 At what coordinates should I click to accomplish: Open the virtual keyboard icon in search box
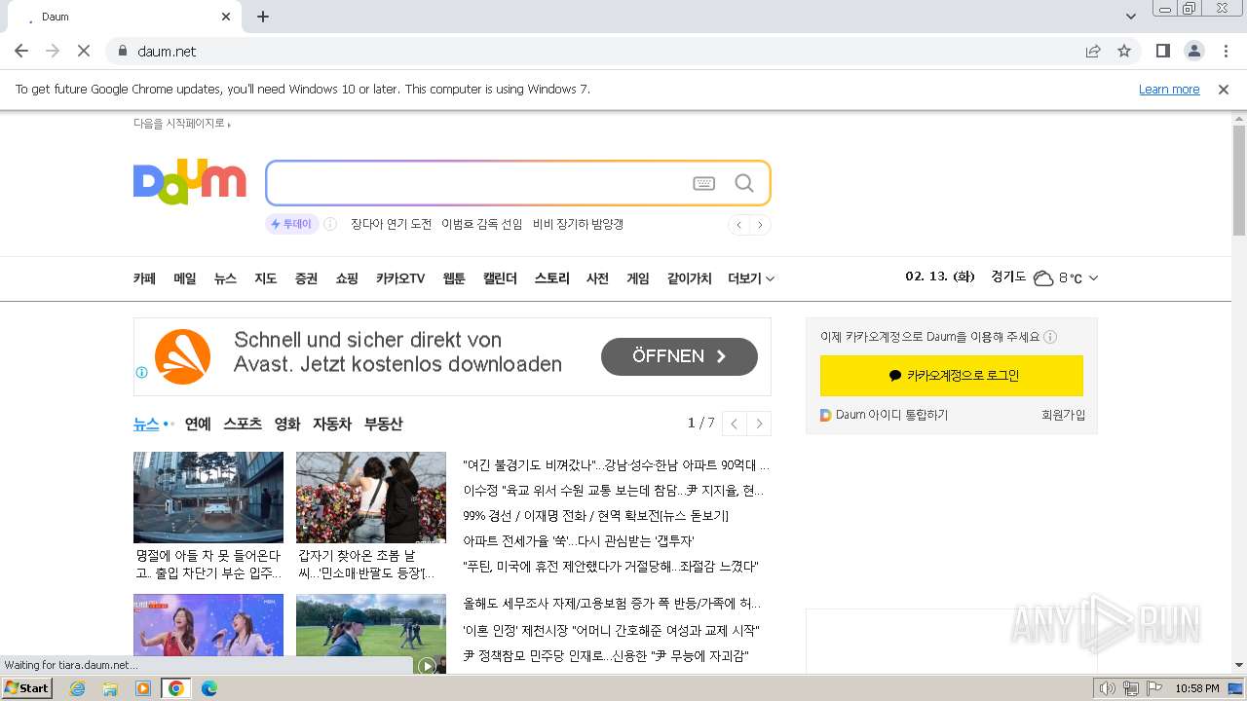(x=704, y=183)
